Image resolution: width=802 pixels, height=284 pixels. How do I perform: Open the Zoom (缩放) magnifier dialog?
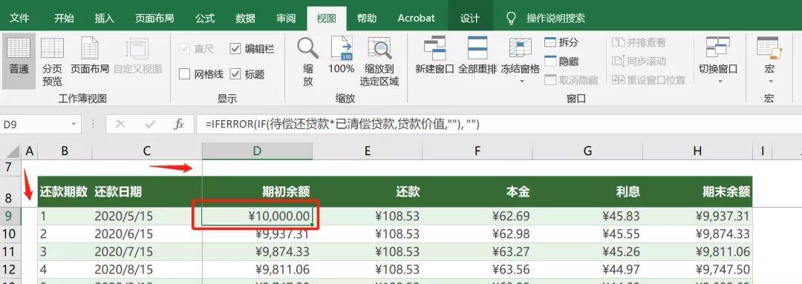pyautogui.click(x=308, y=61)
